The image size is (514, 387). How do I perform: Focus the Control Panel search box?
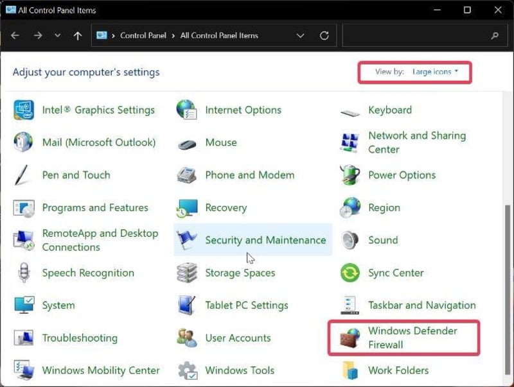[x=425, y=35]
